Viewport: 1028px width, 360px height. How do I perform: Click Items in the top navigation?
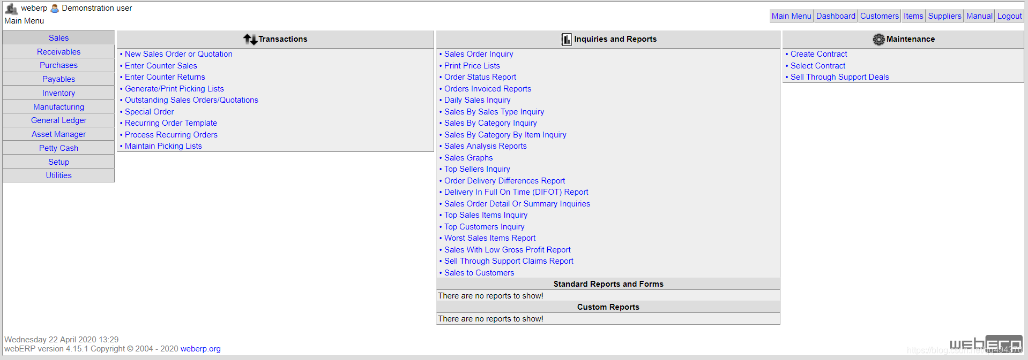click(913, 16)
